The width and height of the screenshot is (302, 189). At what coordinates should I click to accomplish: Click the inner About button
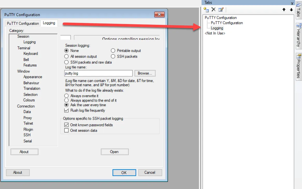pos(24,152)
